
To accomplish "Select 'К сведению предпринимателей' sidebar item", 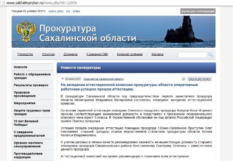I will point(32,134).
